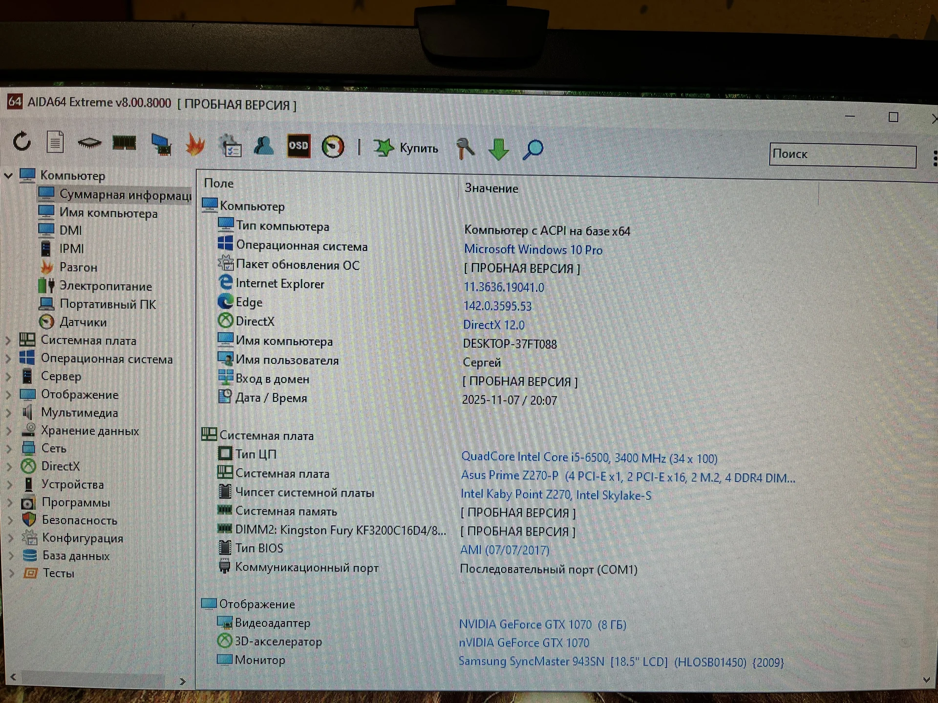938x703 pixels.
Task: Focus the Поиск search field
Action: click(843, 155)
